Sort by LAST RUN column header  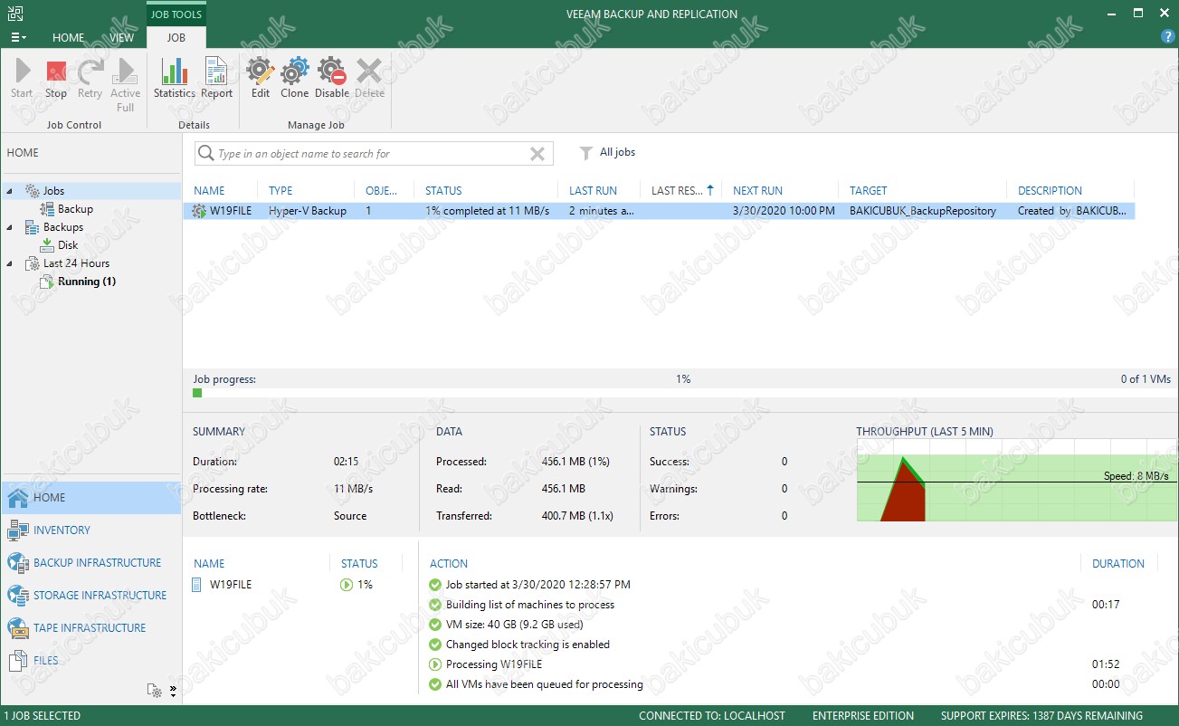point(594,190)
